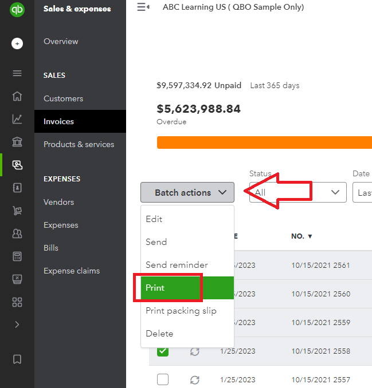
Task: Choose Print packing slip option
Action: [x=187, y=311]
